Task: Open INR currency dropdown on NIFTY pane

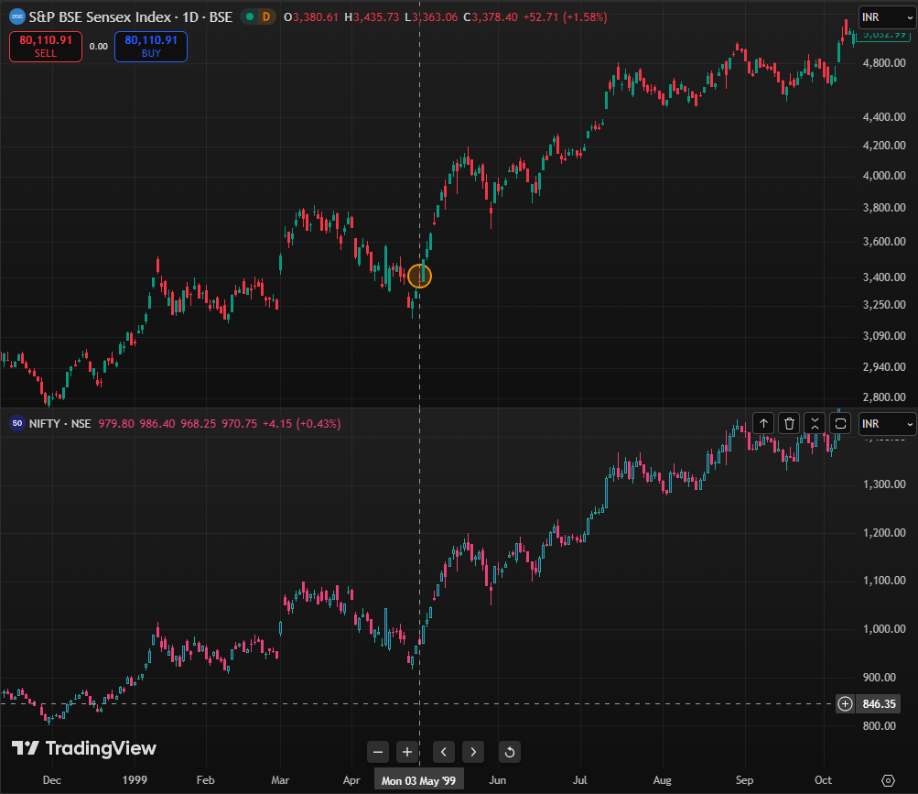Action: pyautogui.click(x=887, y=423)
